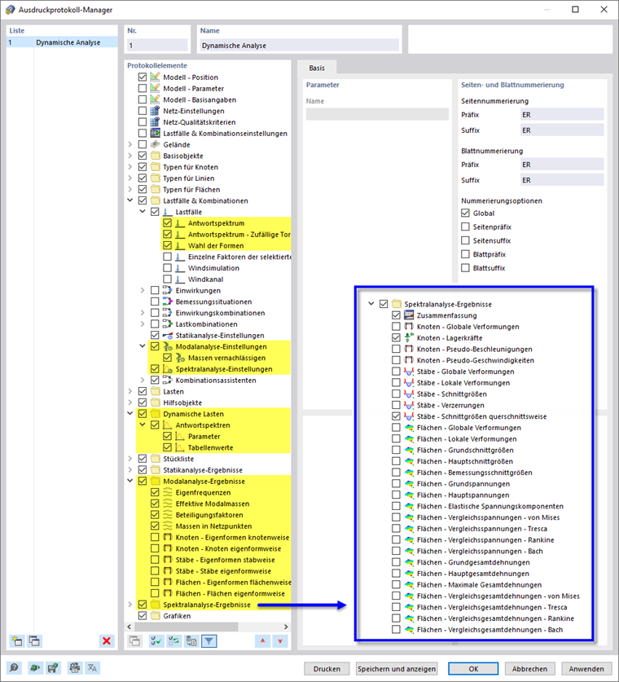
Task: Toggle the filter funnel icon
Action: point(209,640)
